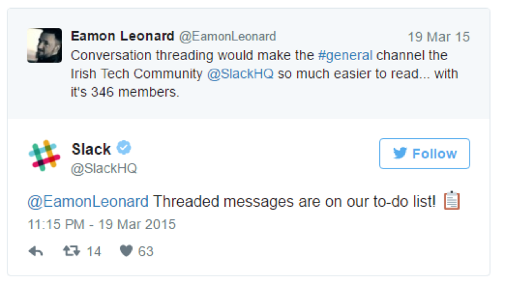This screenshot has height=286, width=505.
Task: Click the @SlackHQ handle under Slack
Action: (104, 168)
